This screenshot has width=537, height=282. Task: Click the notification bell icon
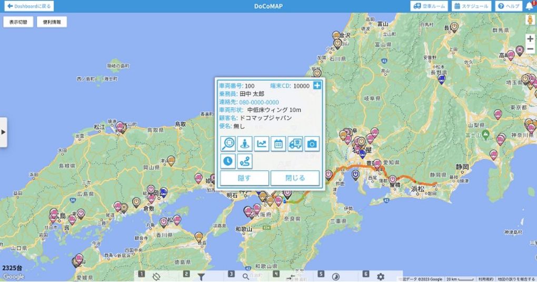pos(529,6)
